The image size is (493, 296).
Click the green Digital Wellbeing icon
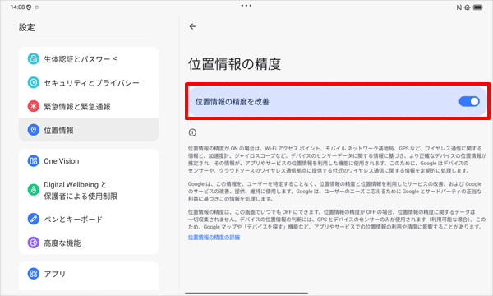34,190
